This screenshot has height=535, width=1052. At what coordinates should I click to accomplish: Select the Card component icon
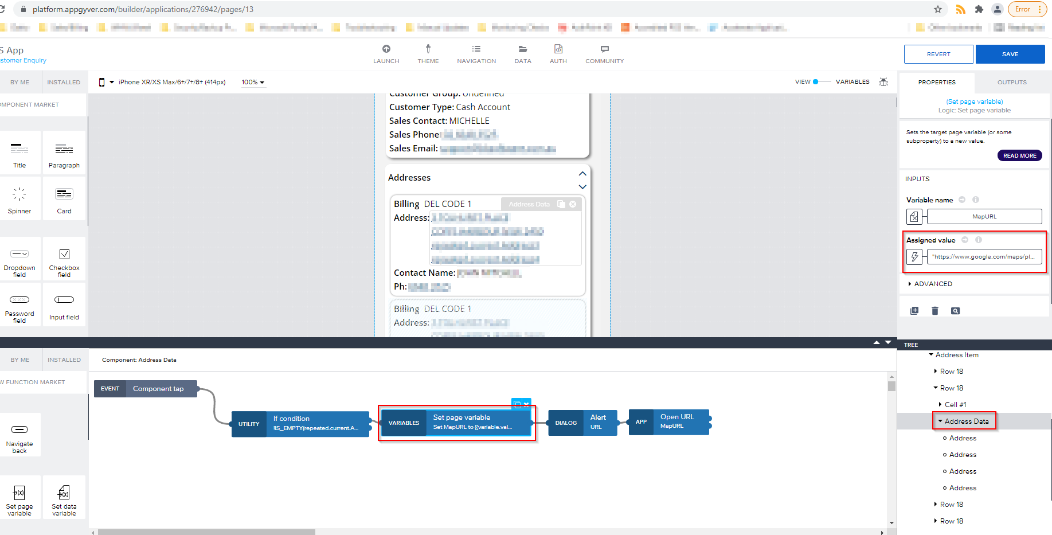tap(64, 194)
